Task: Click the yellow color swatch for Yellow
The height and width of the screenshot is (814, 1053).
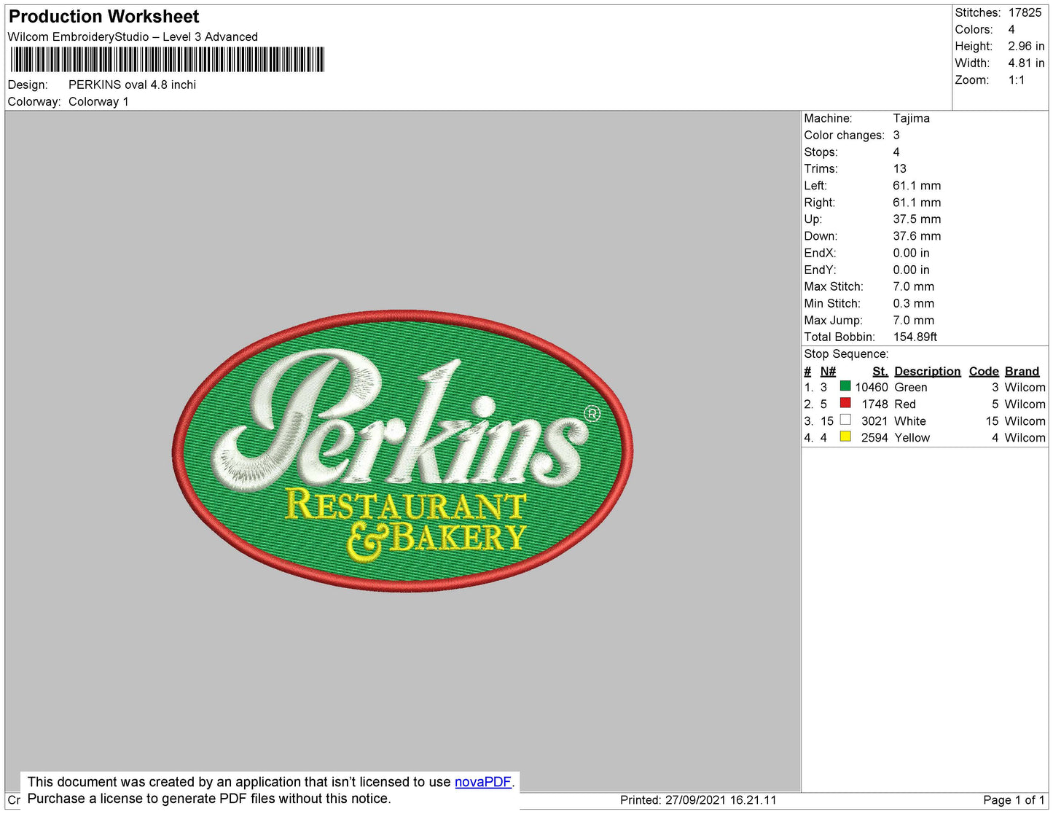Action: point(845,437)
